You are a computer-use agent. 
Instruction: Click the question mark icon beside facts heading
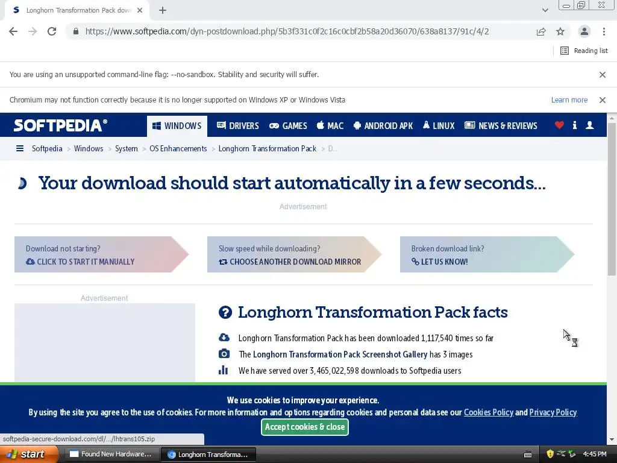coord(225,312)
